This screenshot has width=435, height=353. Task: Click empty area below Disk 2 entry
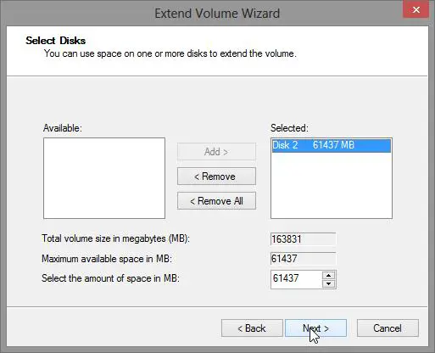332,185
